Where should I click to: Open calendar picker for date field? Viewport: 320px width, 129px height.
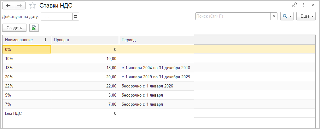[76, 16]
